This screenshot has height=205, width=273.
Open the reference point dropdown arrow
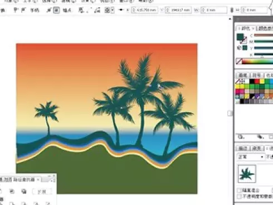pos(112,10)
